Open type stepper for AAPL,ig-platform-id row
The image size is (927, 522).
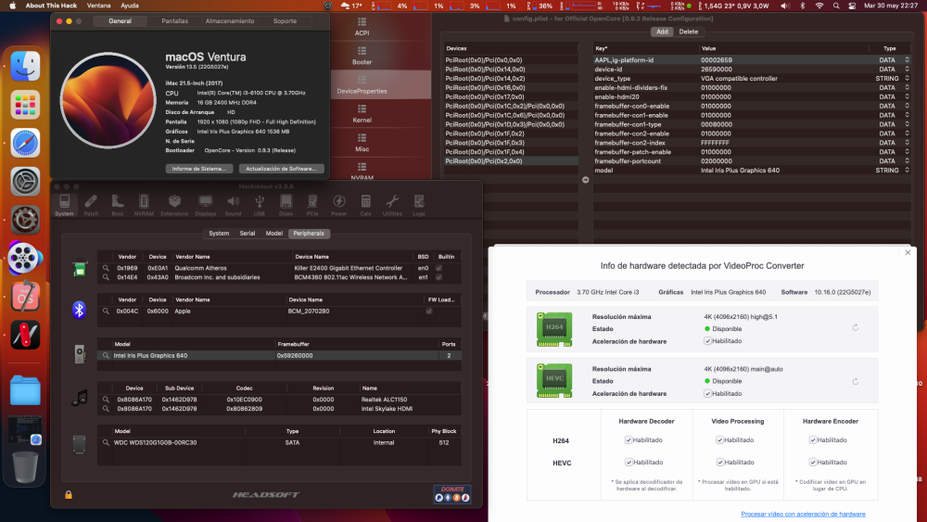coord(907,59)
